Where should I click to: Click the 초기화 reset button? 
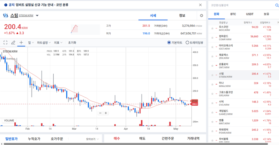pyautogui.click(x=72, y=42)
